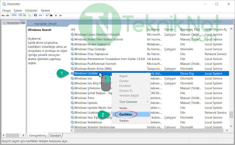Click the services list vertical scroll up arrow
The height and width of the screenshot is (145, 235).
231,29
